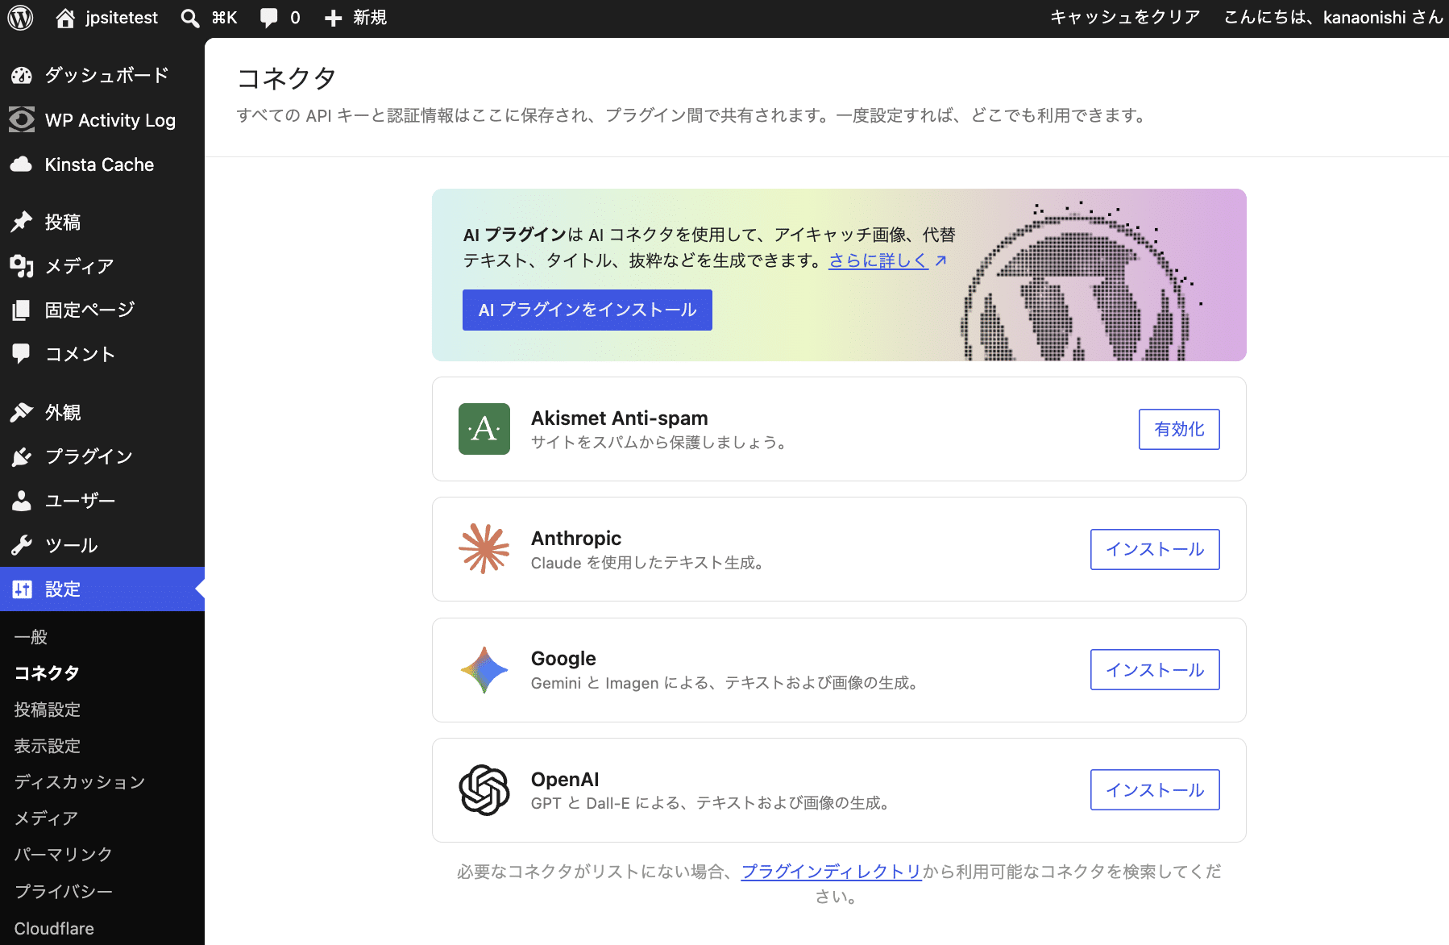The width and height of the screenshot is (1449, 945).
Task: Open Kinsta Cache menu
Action: [x=102, y=164]
